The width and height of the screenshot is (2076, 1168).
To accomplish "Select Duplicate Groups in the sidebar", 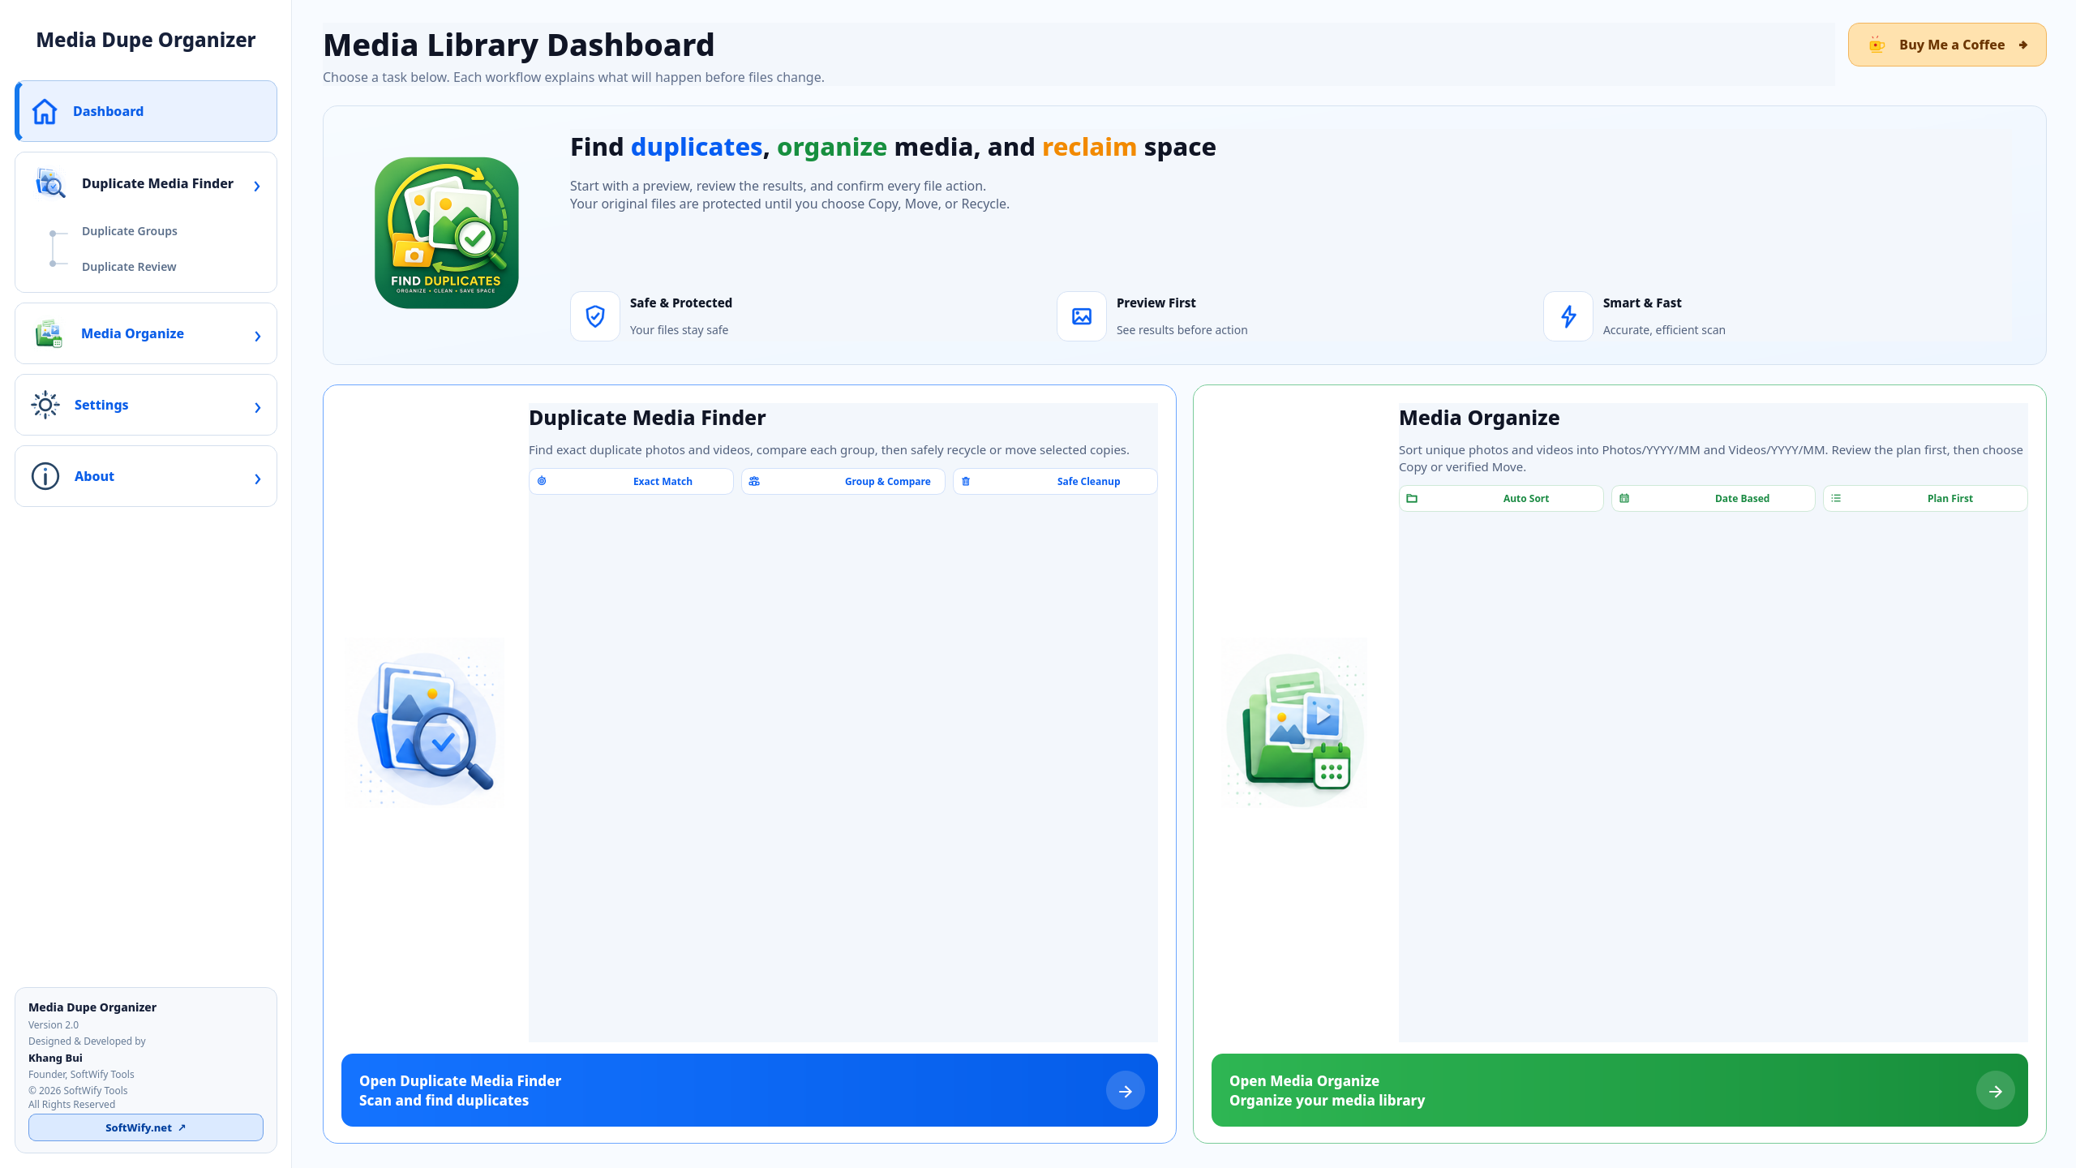I will [x=130, y=231].
